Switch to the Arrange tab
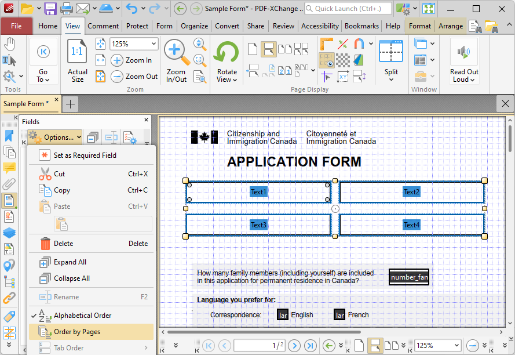515x355 pixels. coord(451,26)
